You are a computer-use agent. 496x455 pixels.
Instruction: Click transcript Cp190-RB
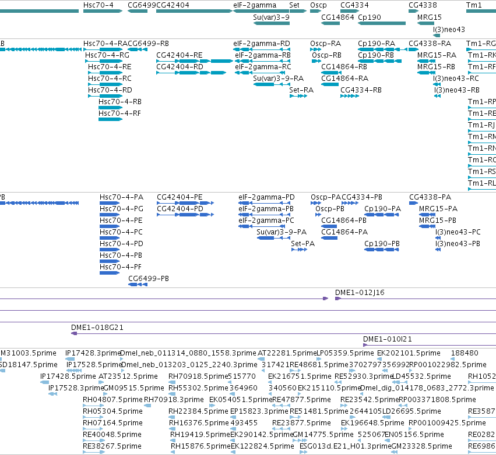pos(379,61)
